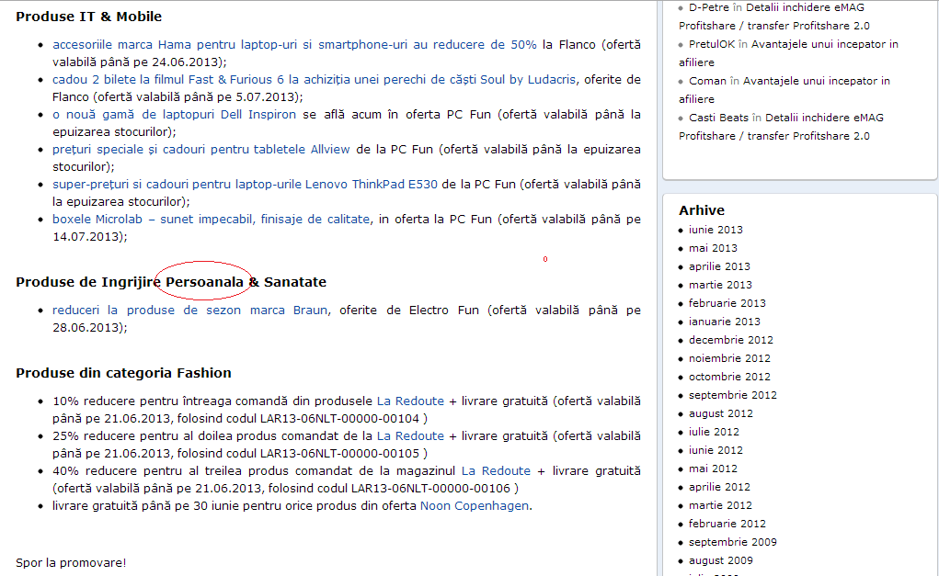Open the D-Petre commenter link
This screenshot has height=576, width=939.
709,7
